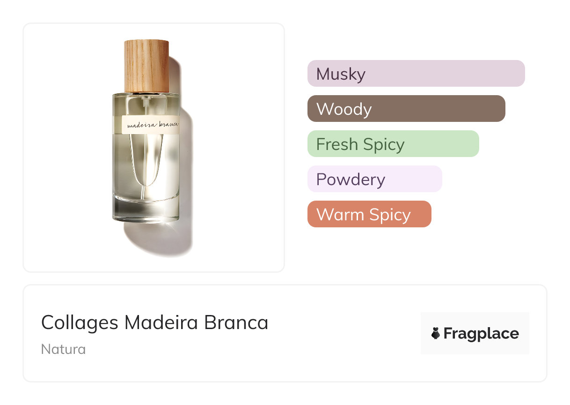Click the 'Musky' text label
The width and height of the screenshot is (570, 405).
pyautogui.click(x=341, y=74)
